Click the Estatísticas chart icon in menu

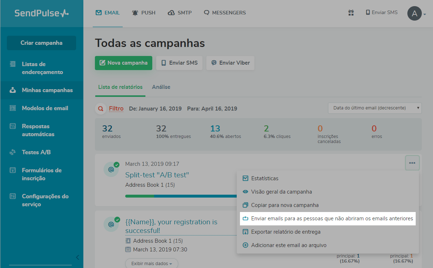pos(245,178)
